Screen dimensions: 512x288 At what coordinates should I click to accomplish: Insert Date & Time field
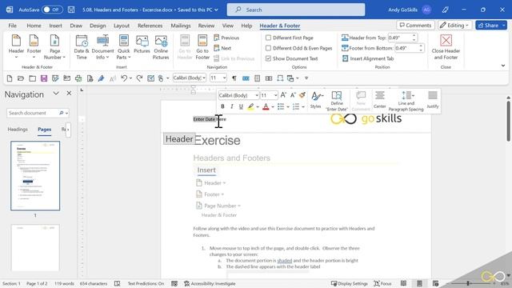pos(82,46)
